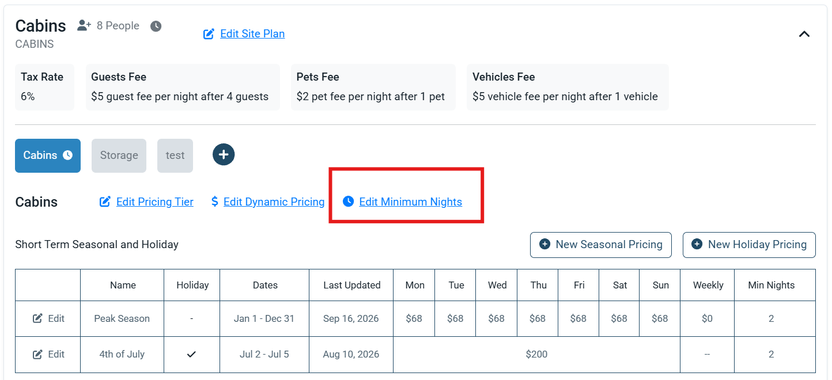Switch to the Storage tier tab
This screenshot has width=832, height=380.
(119, 155)
